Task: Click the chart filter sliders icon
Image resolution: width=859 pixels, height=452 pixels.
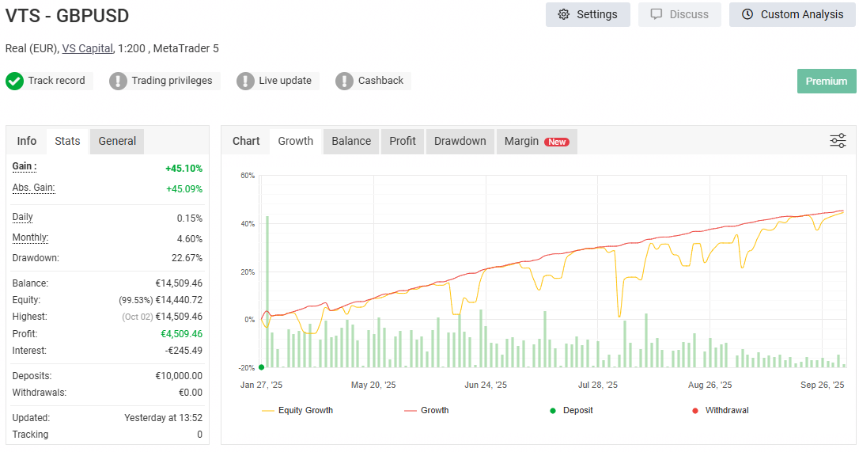Action: point(838,141)
